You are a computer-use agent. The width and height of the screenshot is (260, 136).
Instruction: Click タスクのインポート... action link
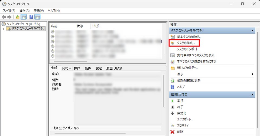[188, 49]
